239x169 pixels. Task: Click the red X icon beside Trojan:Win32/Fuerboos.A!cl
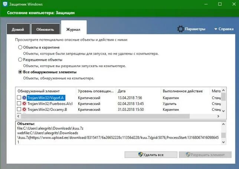24,104
